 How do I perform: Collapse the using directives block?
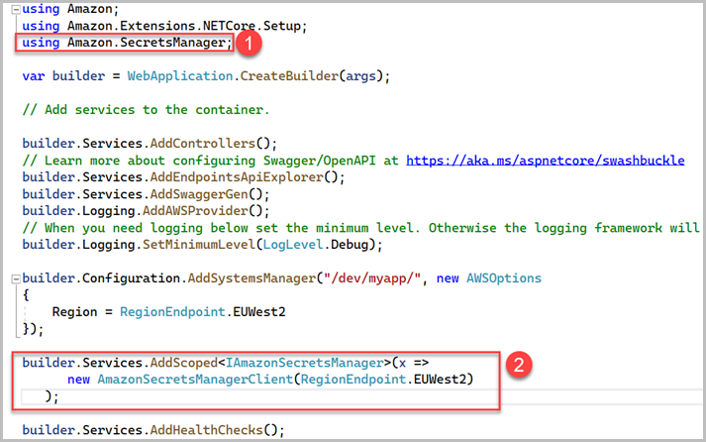[x=12, y=8]
